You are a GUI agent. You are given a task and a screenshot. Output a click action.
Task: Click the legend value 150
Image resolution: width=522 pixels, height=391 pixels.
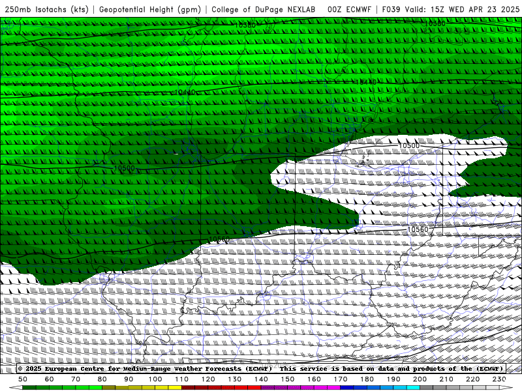click(x=287, y=379)
